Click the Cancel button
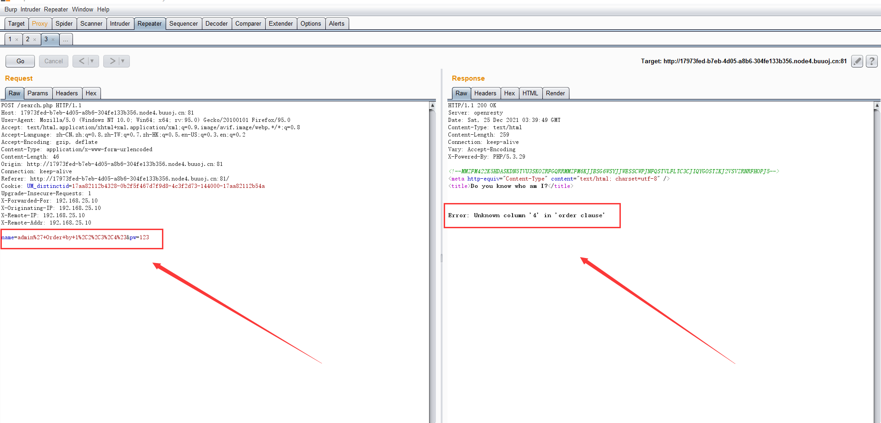The height and width of the screenshot is (423, 881). coord(54,61)
